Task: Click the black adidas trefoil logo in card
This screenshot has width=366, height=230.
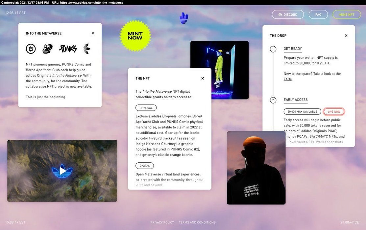Action: point(87,49)
